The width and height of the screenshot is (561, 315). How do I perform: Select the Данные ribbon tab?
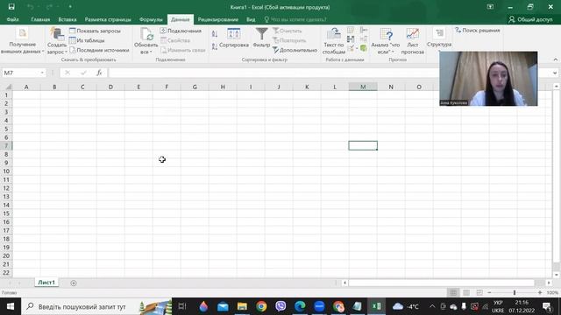pyautogui.click(x=181, y=19)
